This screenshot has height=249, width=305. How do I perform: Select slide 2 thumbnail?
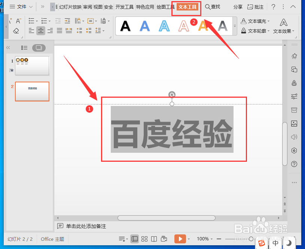click(32, 91)
